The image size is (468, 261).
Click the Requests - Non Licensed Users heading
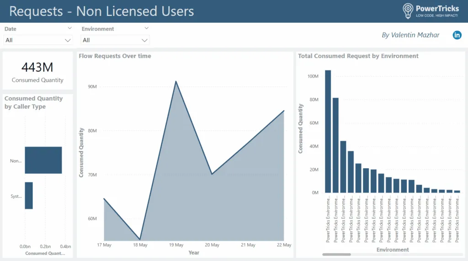pos(101,11)
